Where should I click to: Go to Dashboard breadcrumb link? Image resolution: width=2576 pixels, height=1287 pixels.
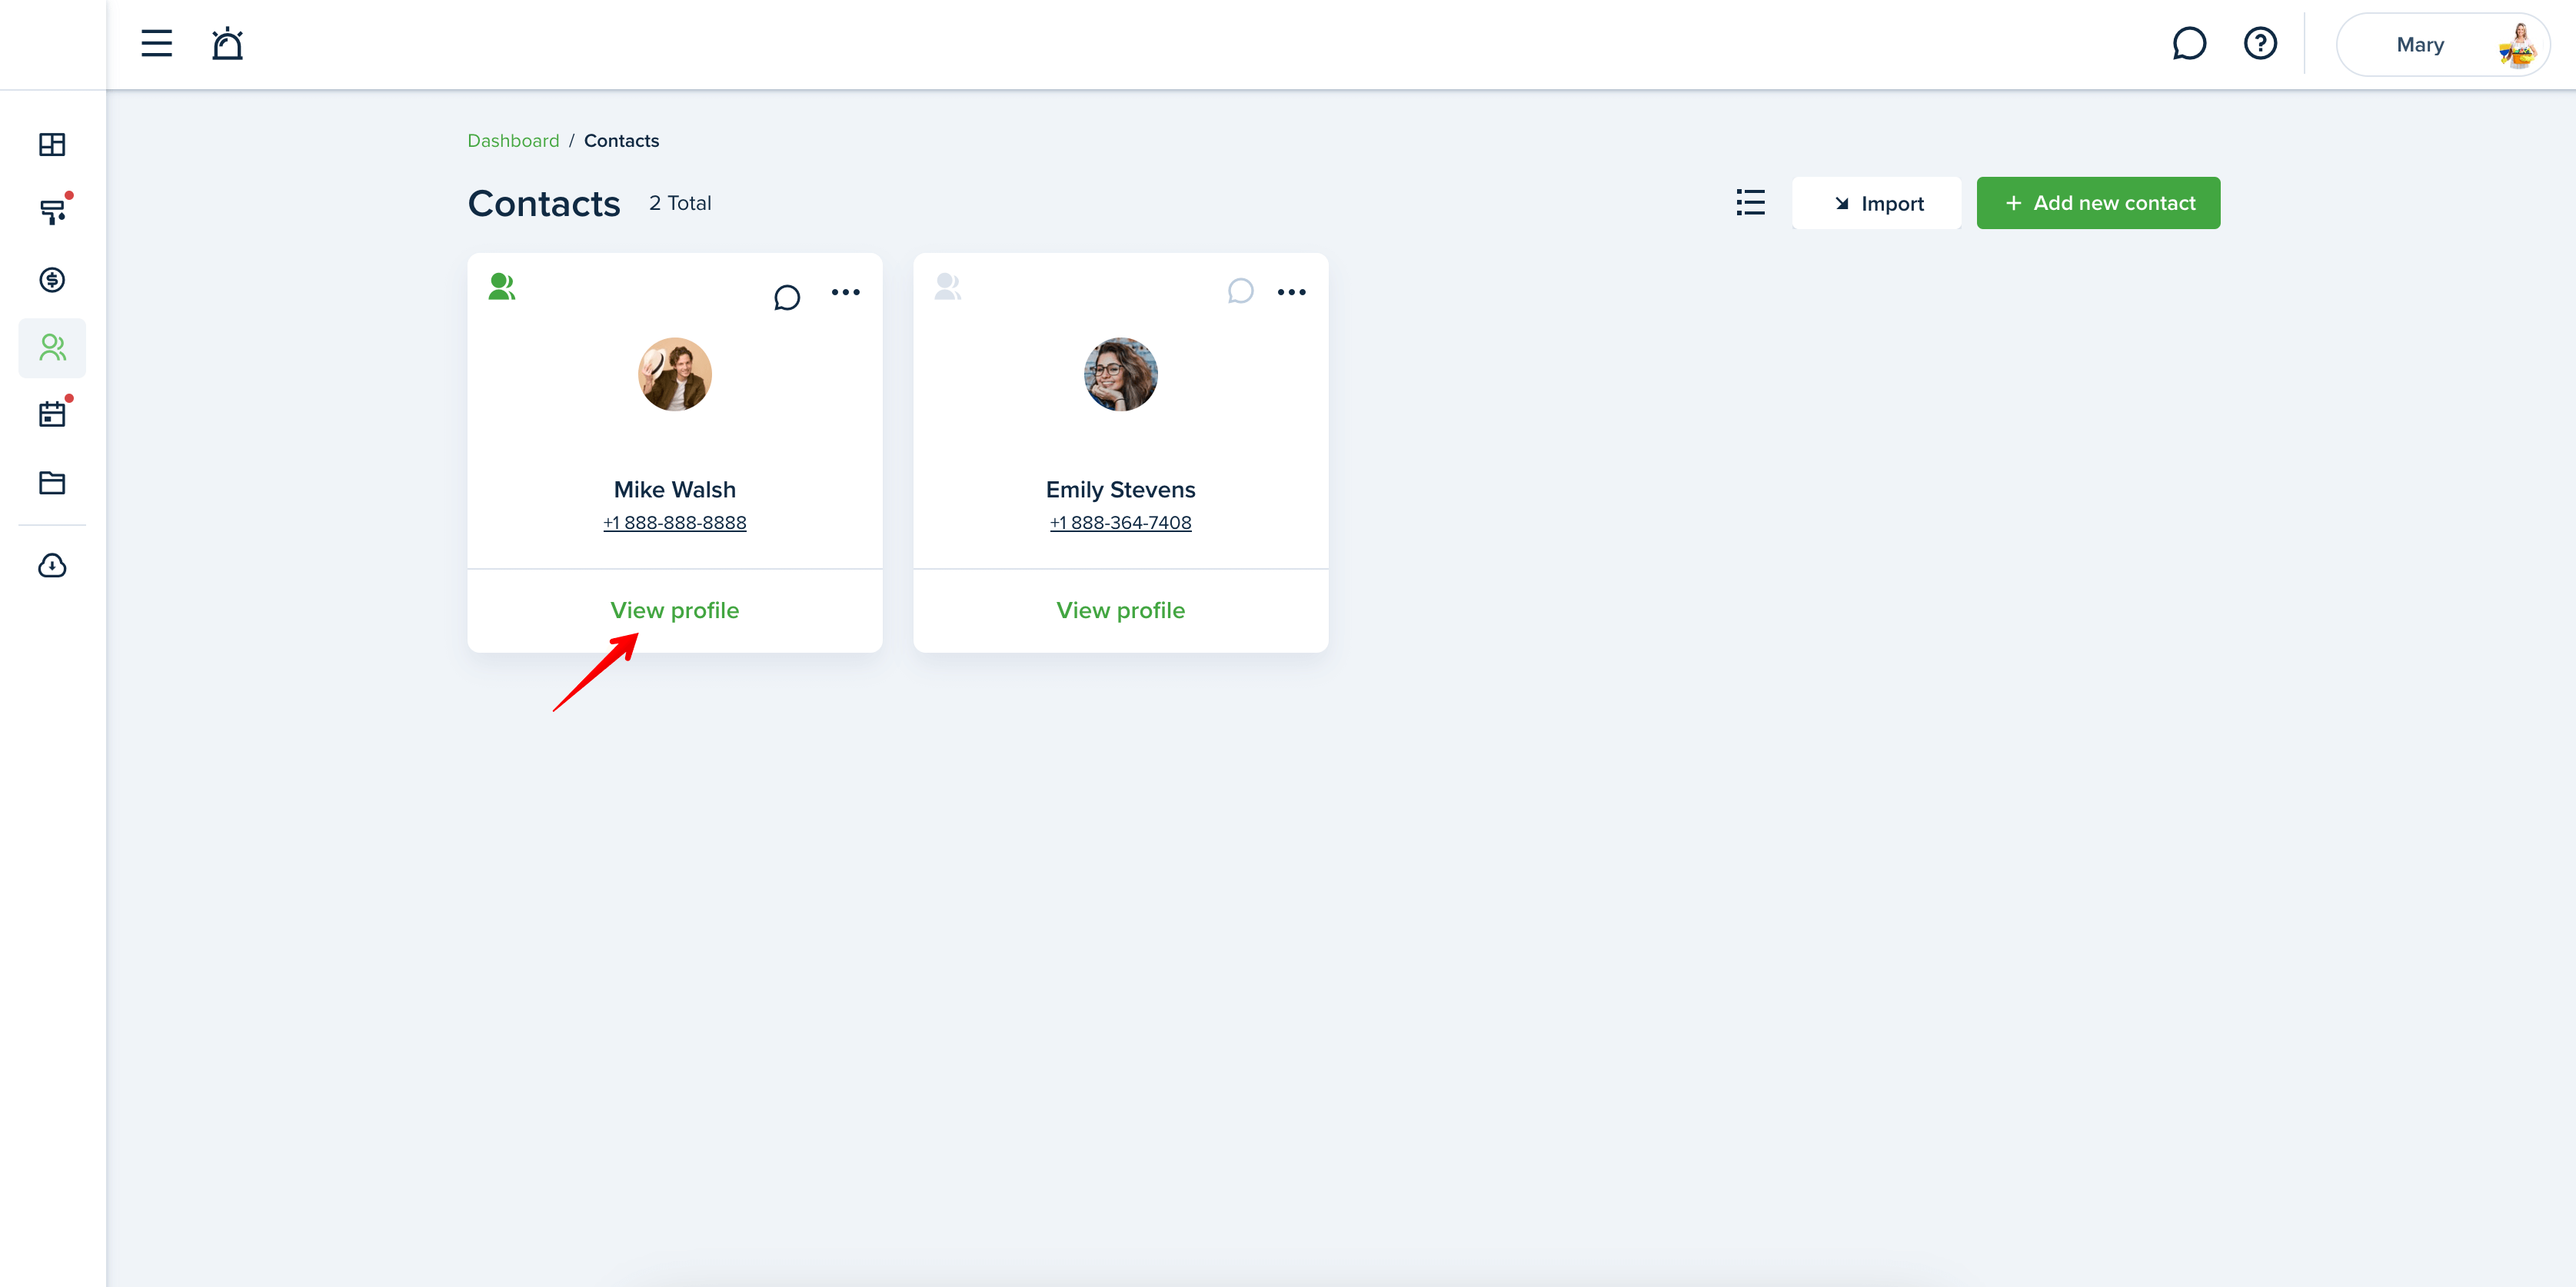(513, 141)
